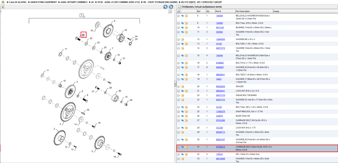Click yellow box icon in Ref 29 row
This screenshot has width=338, height=163.
coord(183,132)
